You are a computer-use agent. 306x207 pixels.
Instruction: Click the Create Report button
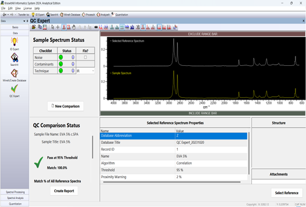click(x=64, y=191)
